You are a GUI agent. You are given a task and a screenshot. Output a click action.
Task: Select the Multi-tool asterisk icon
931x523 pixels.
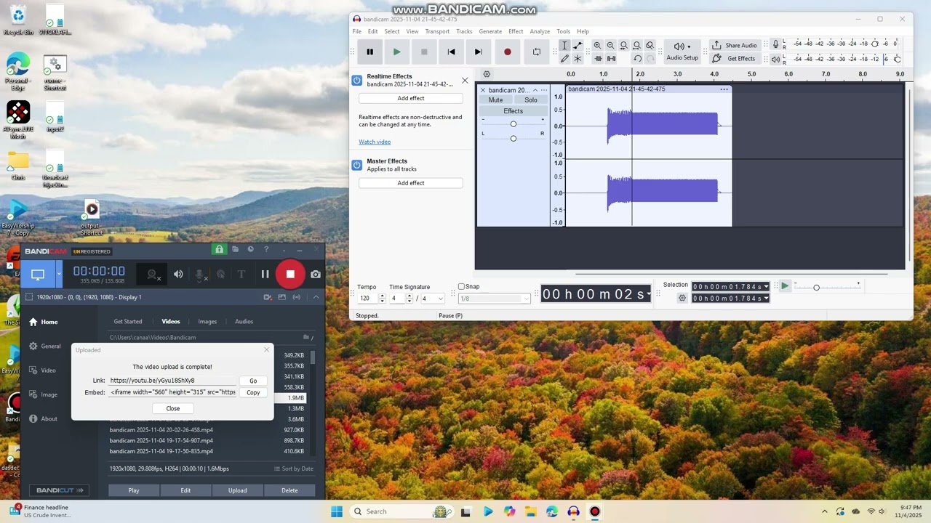tap(578, 58)
